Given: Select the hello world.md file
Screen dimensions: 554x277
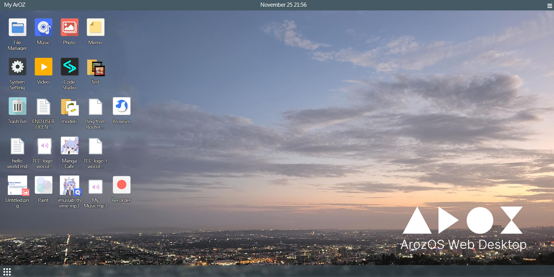Looking at the screenshot, I should click(17, 146).
